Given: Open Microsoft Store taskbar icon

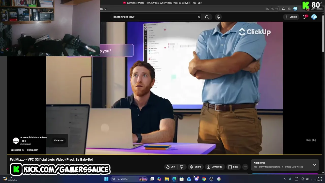Looking at the screenshot, I should (182, 179).
